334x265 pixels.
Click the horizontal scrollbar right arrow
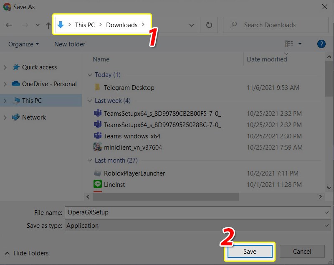320,196
